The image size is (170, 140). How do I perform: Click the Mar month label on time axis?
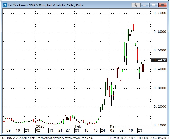point(113,126)
